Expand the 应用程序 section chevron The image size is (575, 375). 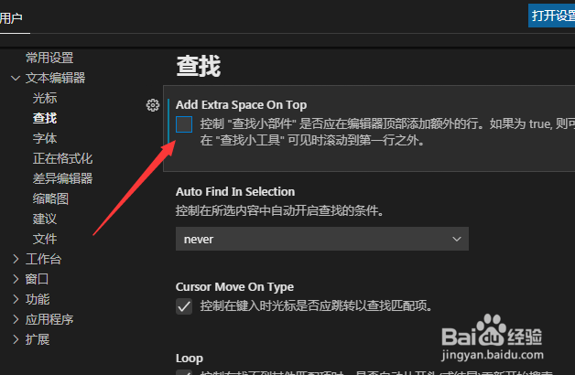point(16,319)
